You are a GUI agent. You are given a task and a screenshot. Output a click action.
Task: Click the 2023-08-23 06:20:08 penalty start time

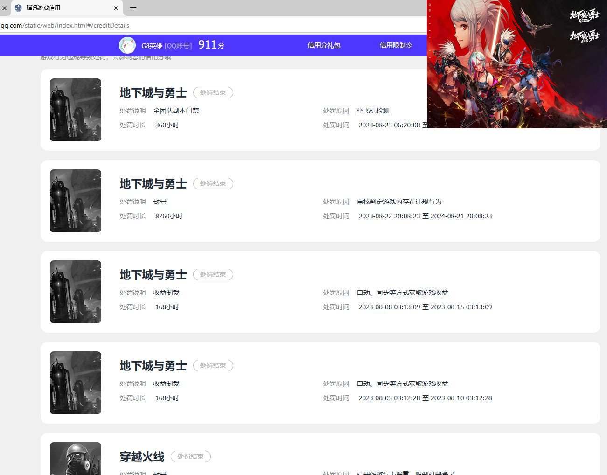pyautogui.click(x=390, y=125)
